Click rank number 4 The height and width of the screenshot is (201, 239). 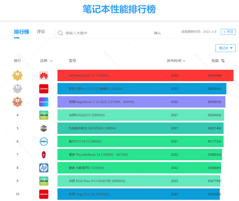[18, 115]
